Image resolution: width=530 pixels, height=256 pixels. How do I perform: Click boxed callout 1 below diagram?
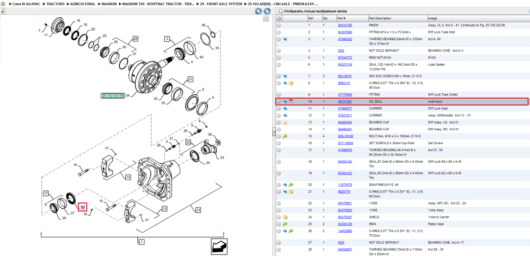(142, 241)
